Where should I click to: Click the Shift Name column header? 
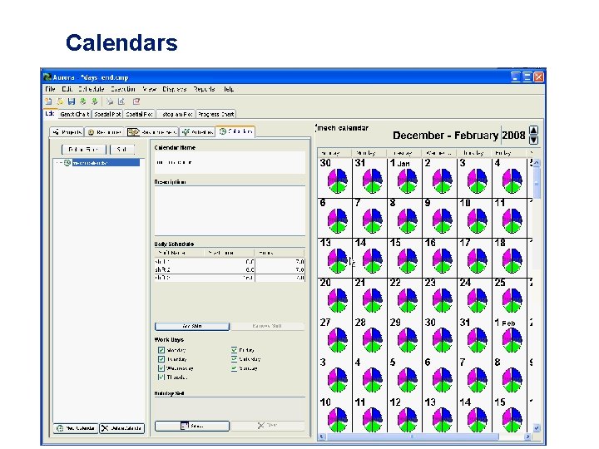pyautogui.click(x=178, y=253)
